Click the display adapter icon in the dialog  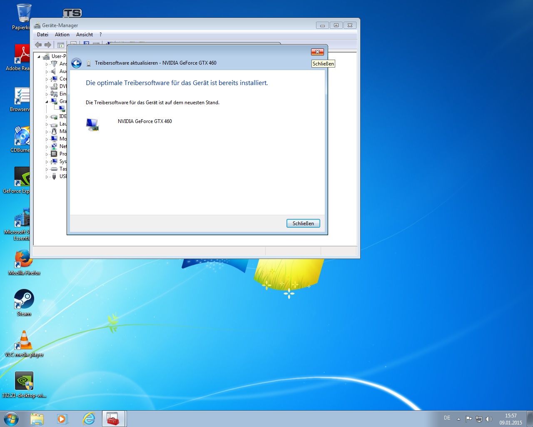coord(92,125)
